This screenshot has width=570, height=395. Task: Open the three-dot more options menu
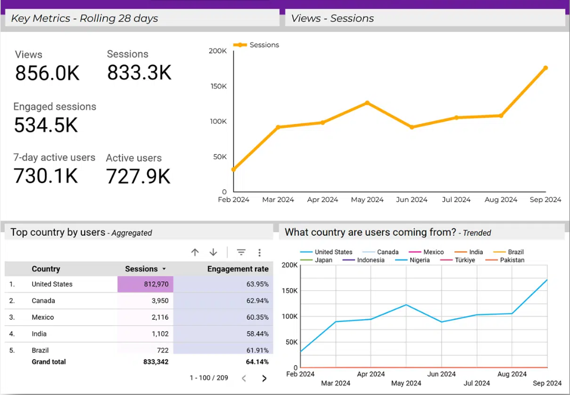pos(260,252)
